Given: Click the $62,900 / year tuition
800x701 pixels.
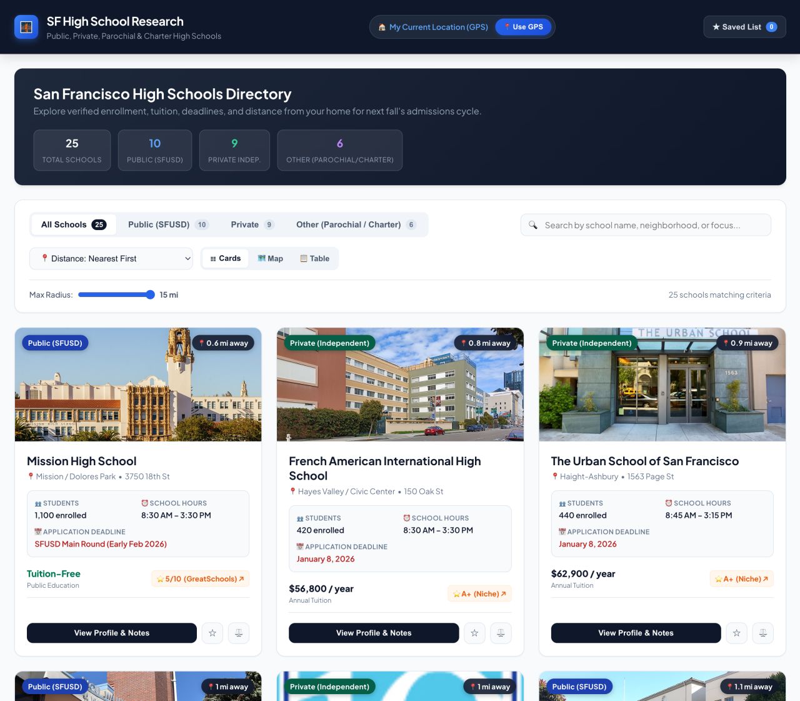Looking at the screenshot, I should click(583, 574).
